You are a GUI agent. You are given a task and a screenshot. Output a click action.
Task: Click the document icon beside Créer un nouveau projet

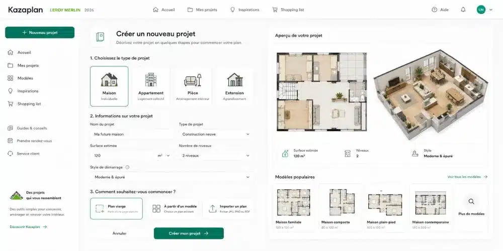click(x=100, y=37)
